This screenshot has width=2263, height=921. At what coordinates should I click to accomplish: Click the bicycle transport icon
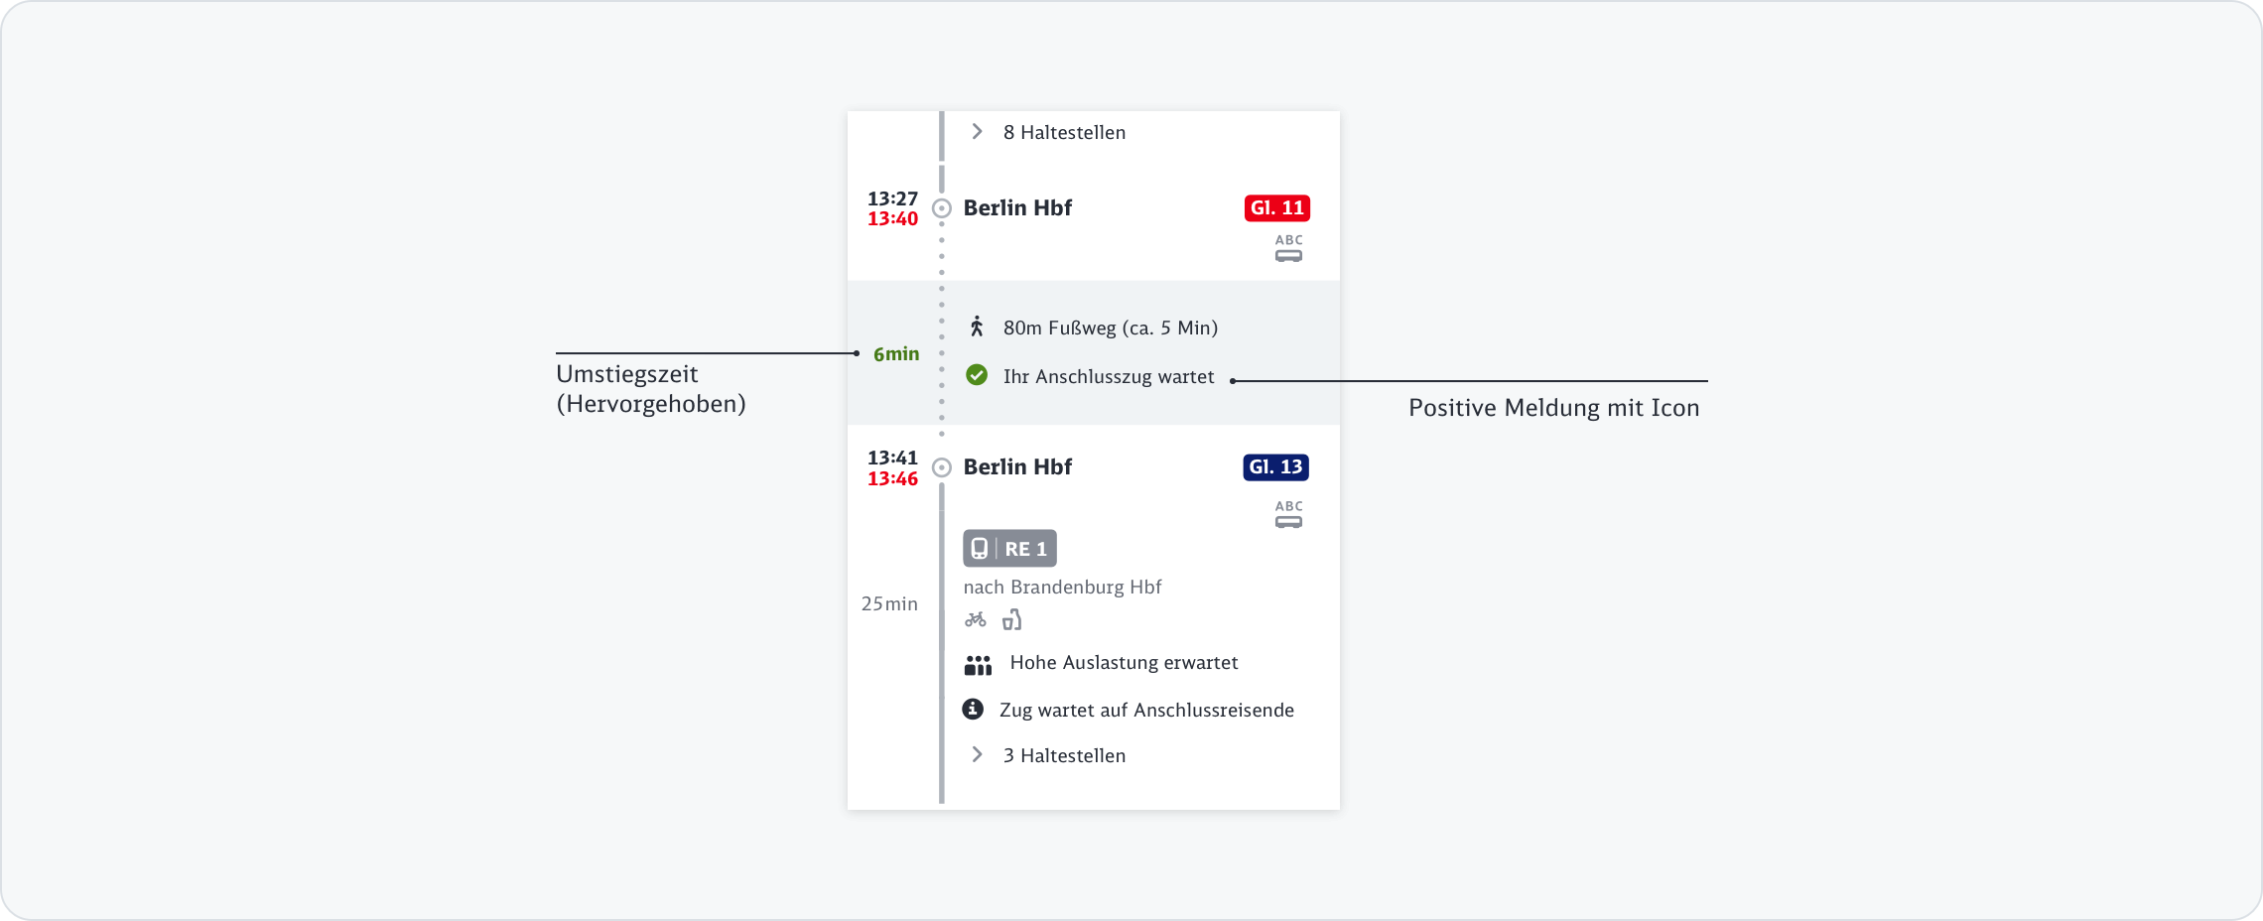click(x=976, y=620)
